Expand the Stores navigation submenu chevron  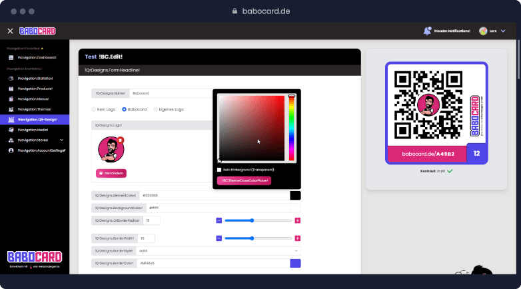tap(62, 140)
